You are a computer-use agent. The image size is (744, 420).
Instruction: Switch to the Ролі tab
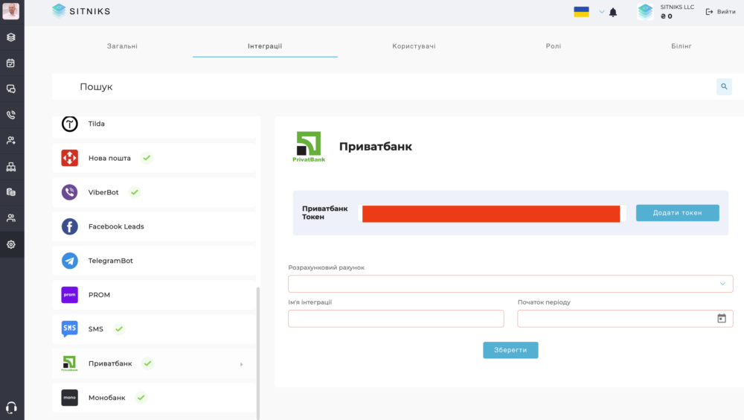click(554, 46)
